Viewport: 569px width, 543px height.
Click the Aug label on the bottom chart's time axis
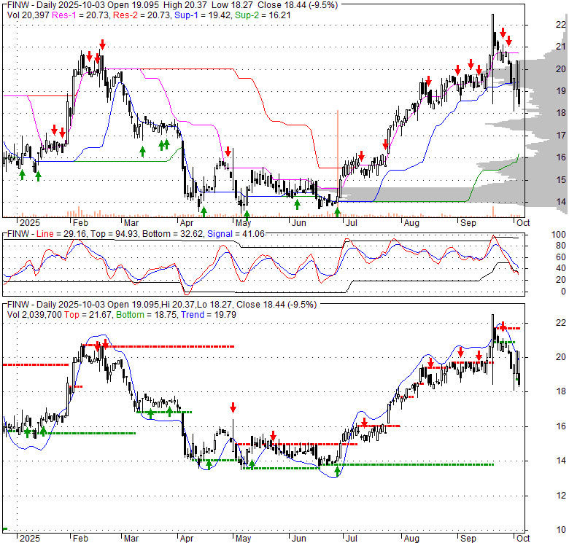(411, 539)
